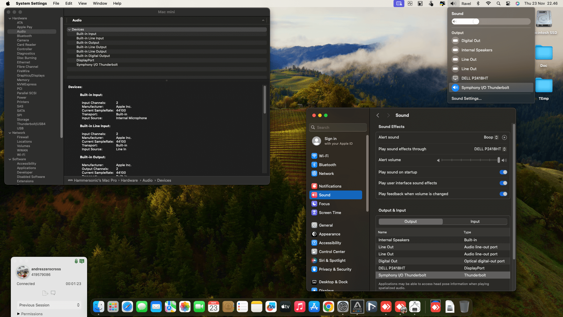Open Messages app in Dock

click(142, 307)
